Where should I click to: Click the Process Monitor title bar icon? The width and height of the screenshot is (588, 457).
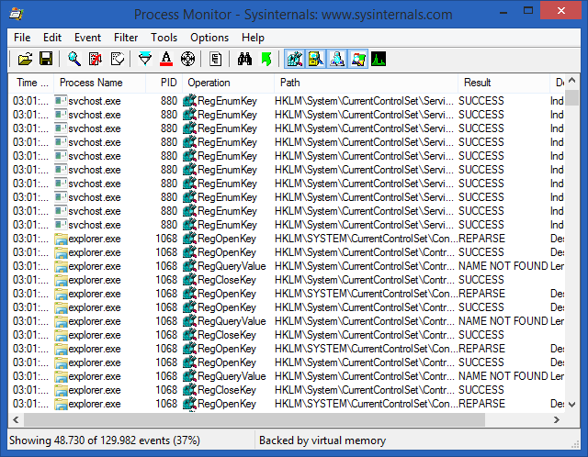point(17,14)
